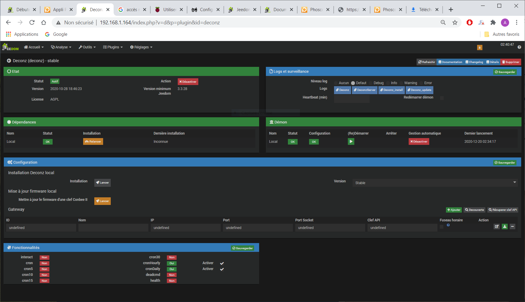525x302 pixels.
Task: Toggle Activer checkbox for cronDaily
Action: coord(222,269)
